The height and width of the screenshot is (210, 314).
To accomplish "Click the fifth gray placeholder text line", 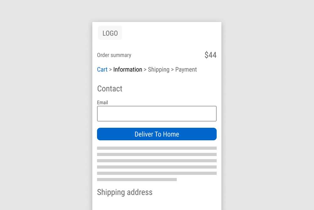I will [x=157, y=173].
